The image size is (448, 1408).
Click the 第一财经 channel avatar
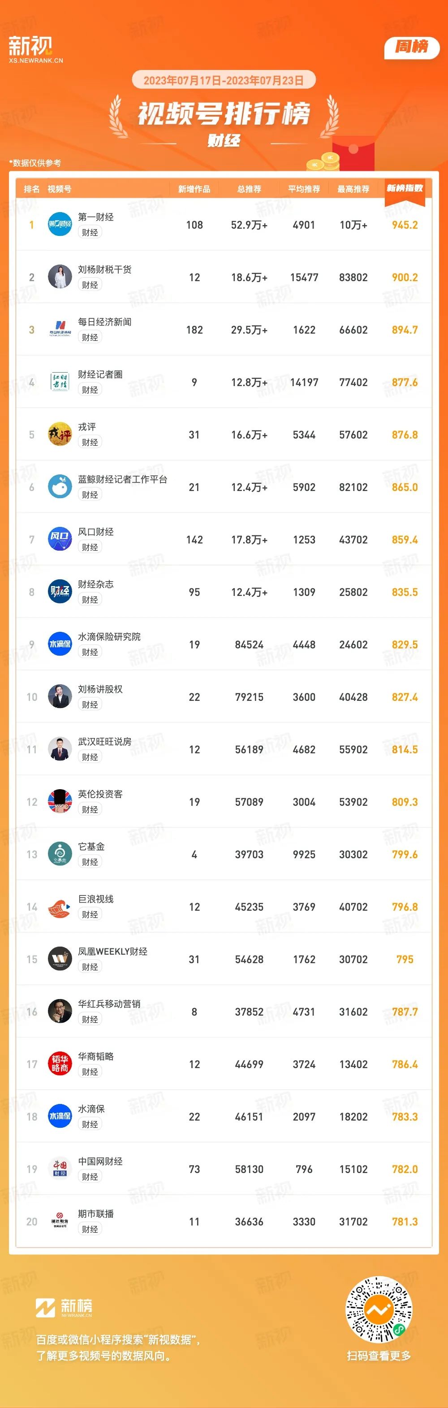click(x=60, y=225)
